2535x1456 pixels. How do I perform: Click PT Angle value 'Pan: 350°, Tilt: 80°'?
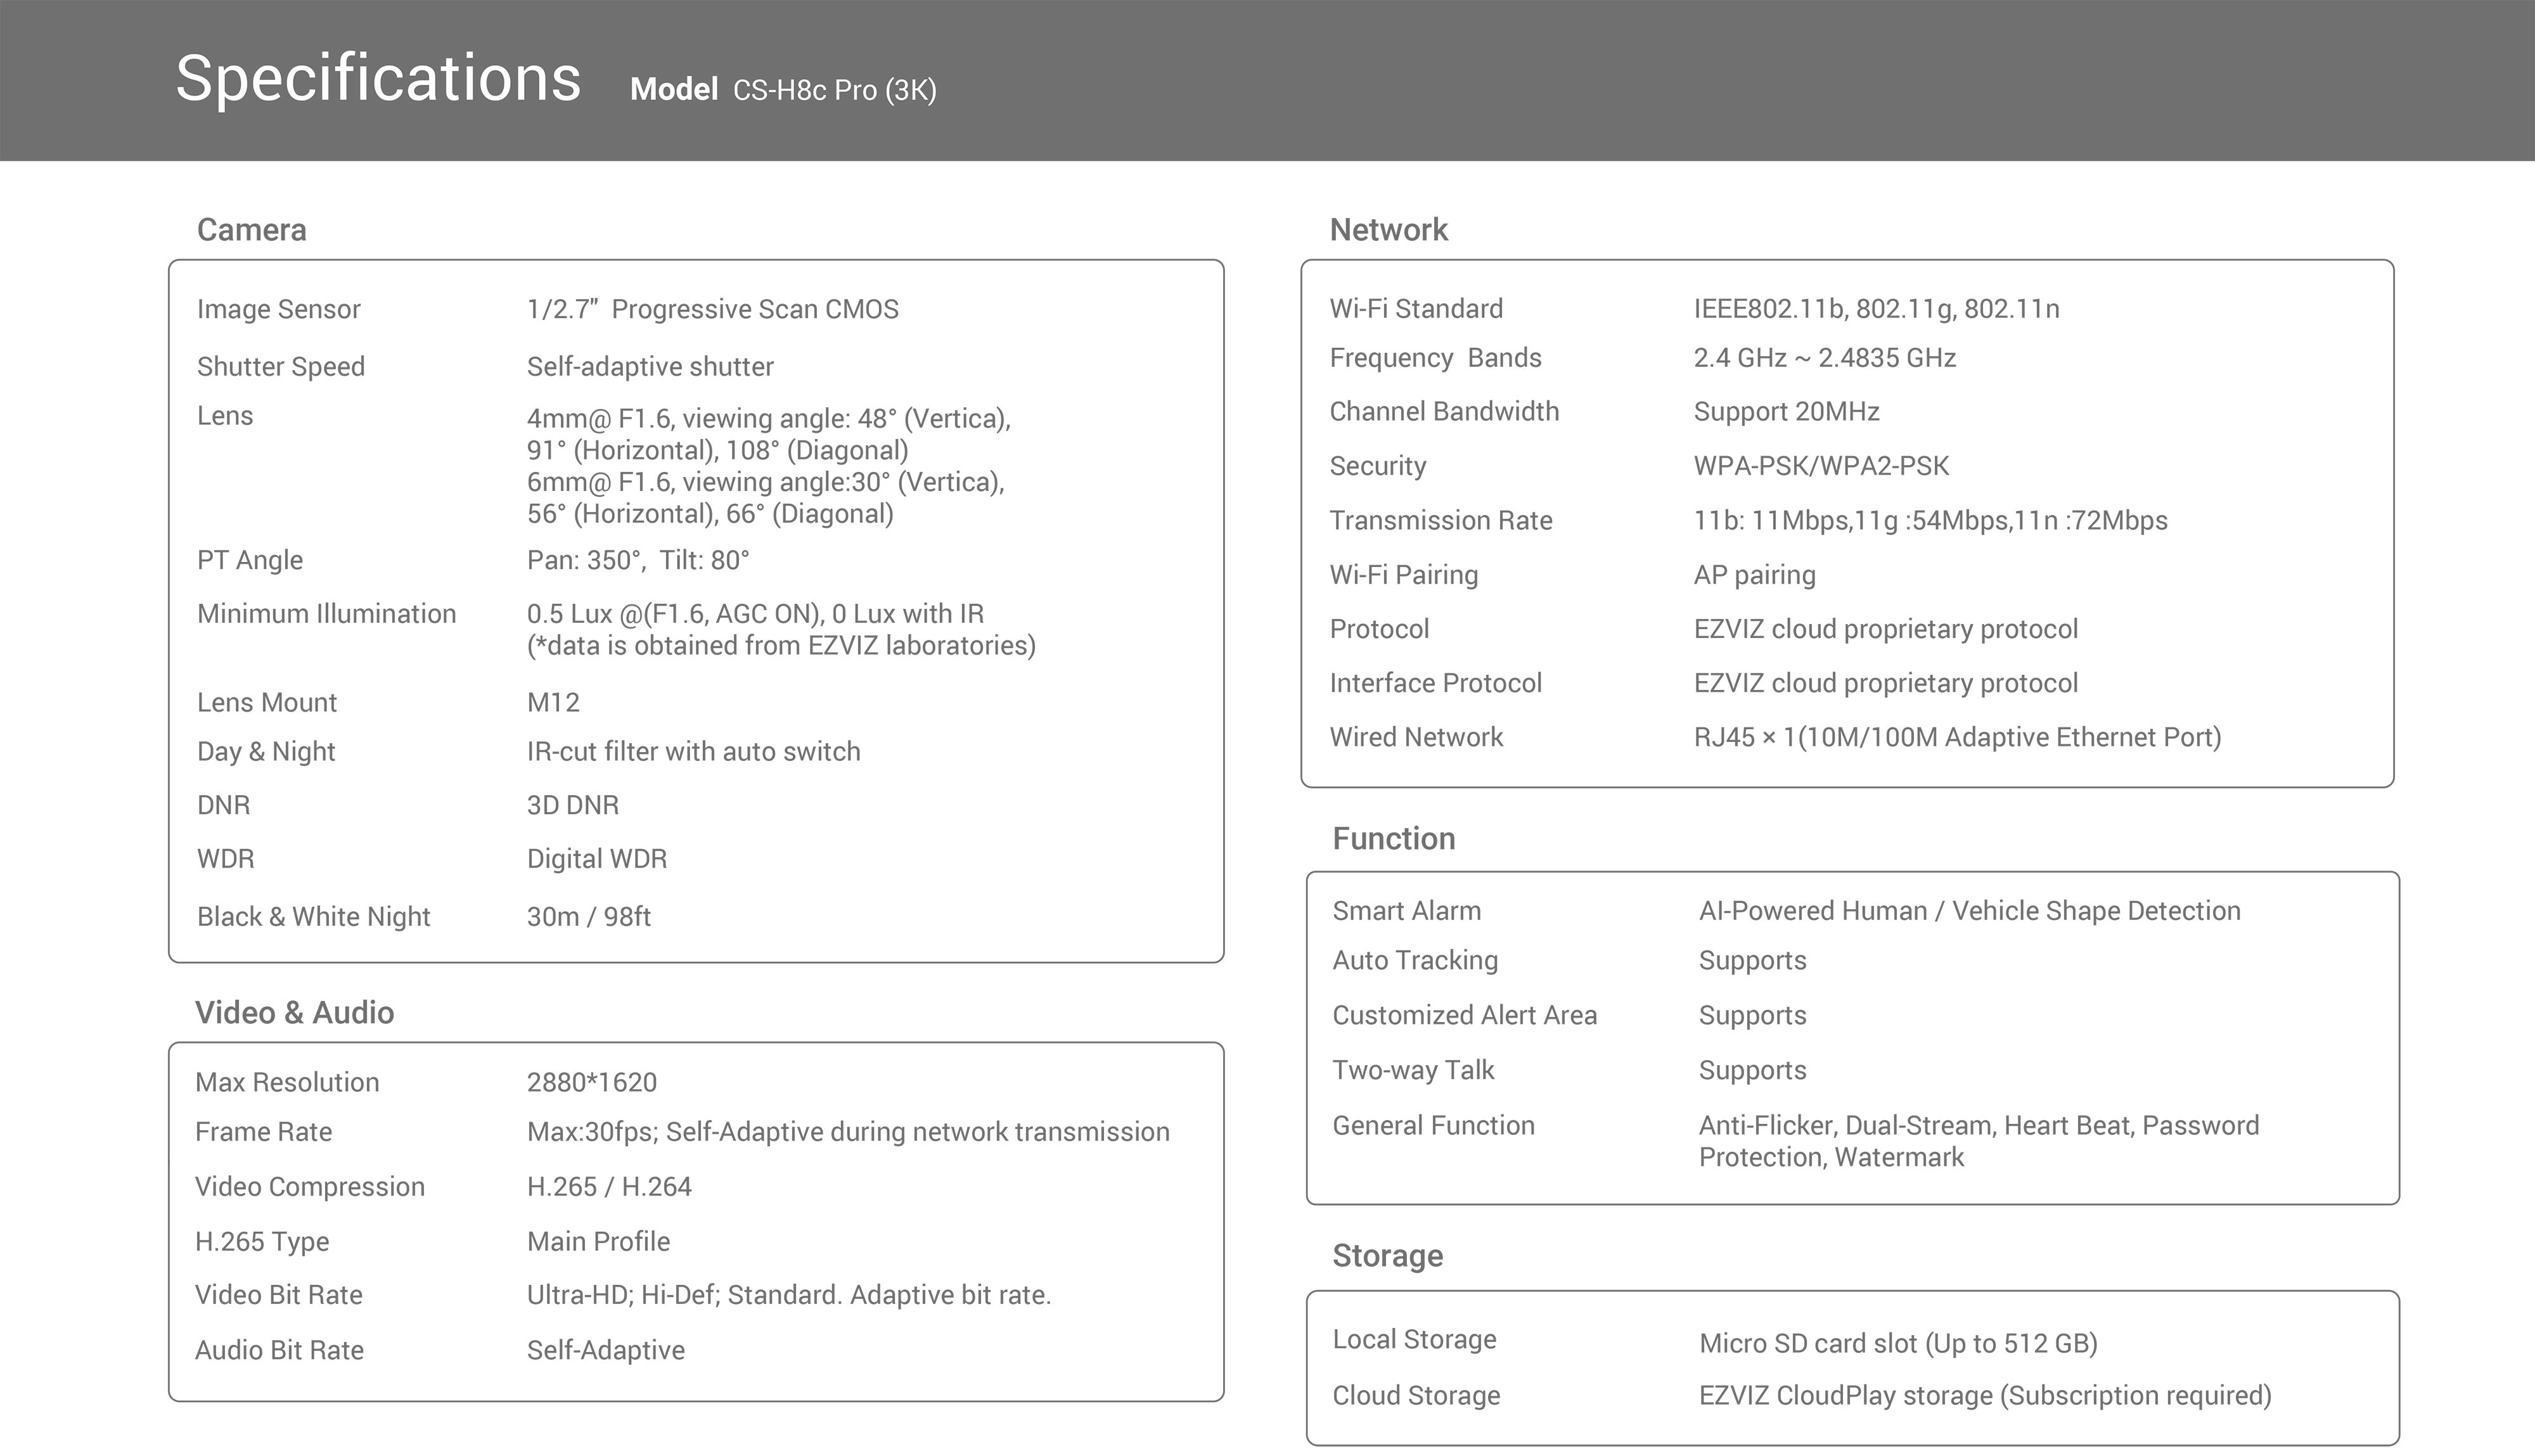638,560
